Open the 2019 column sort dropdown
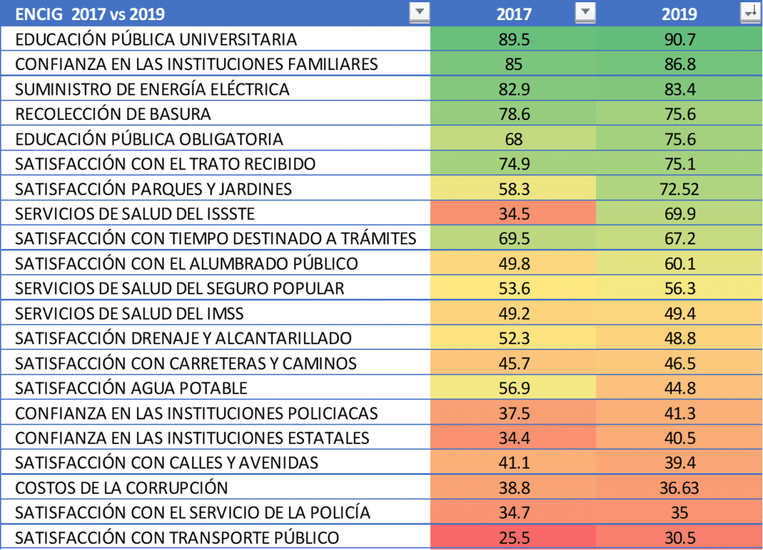 (748, 13)
